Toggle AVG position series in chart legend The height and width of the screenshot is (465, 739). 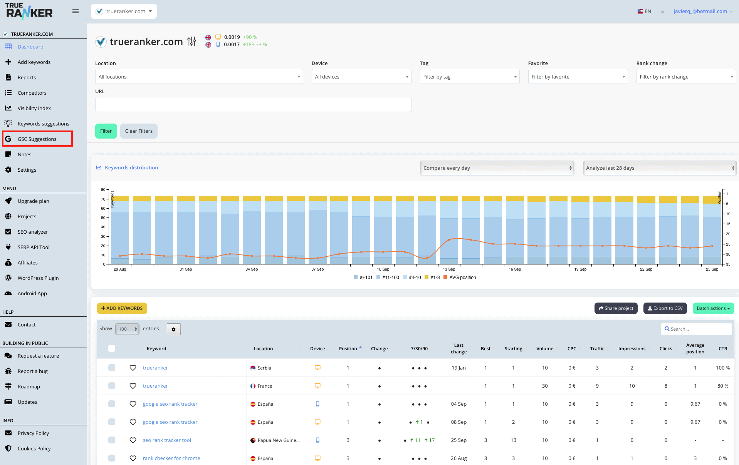460,278
